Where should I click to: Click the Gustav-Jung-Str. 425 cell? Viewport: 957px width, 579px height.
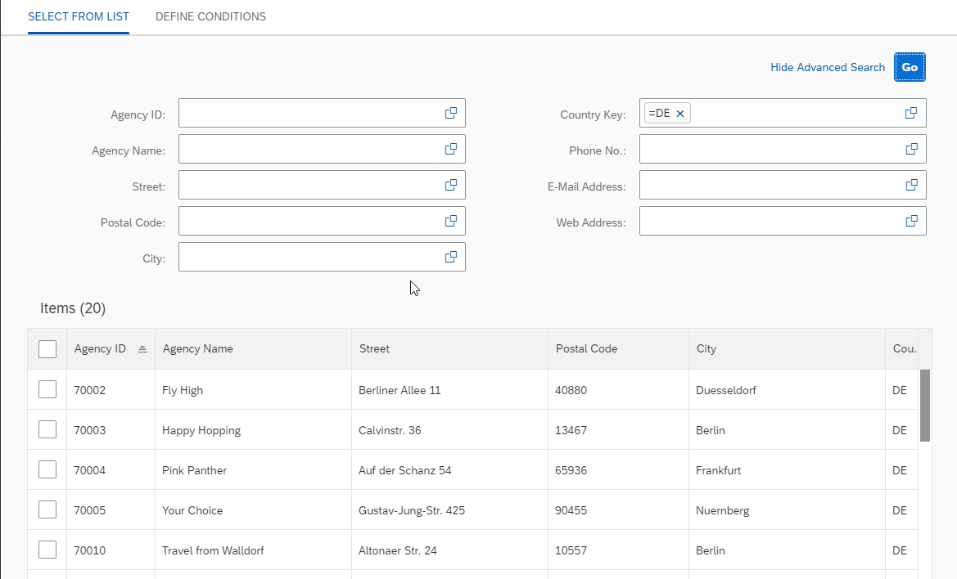tap(449, 510)
